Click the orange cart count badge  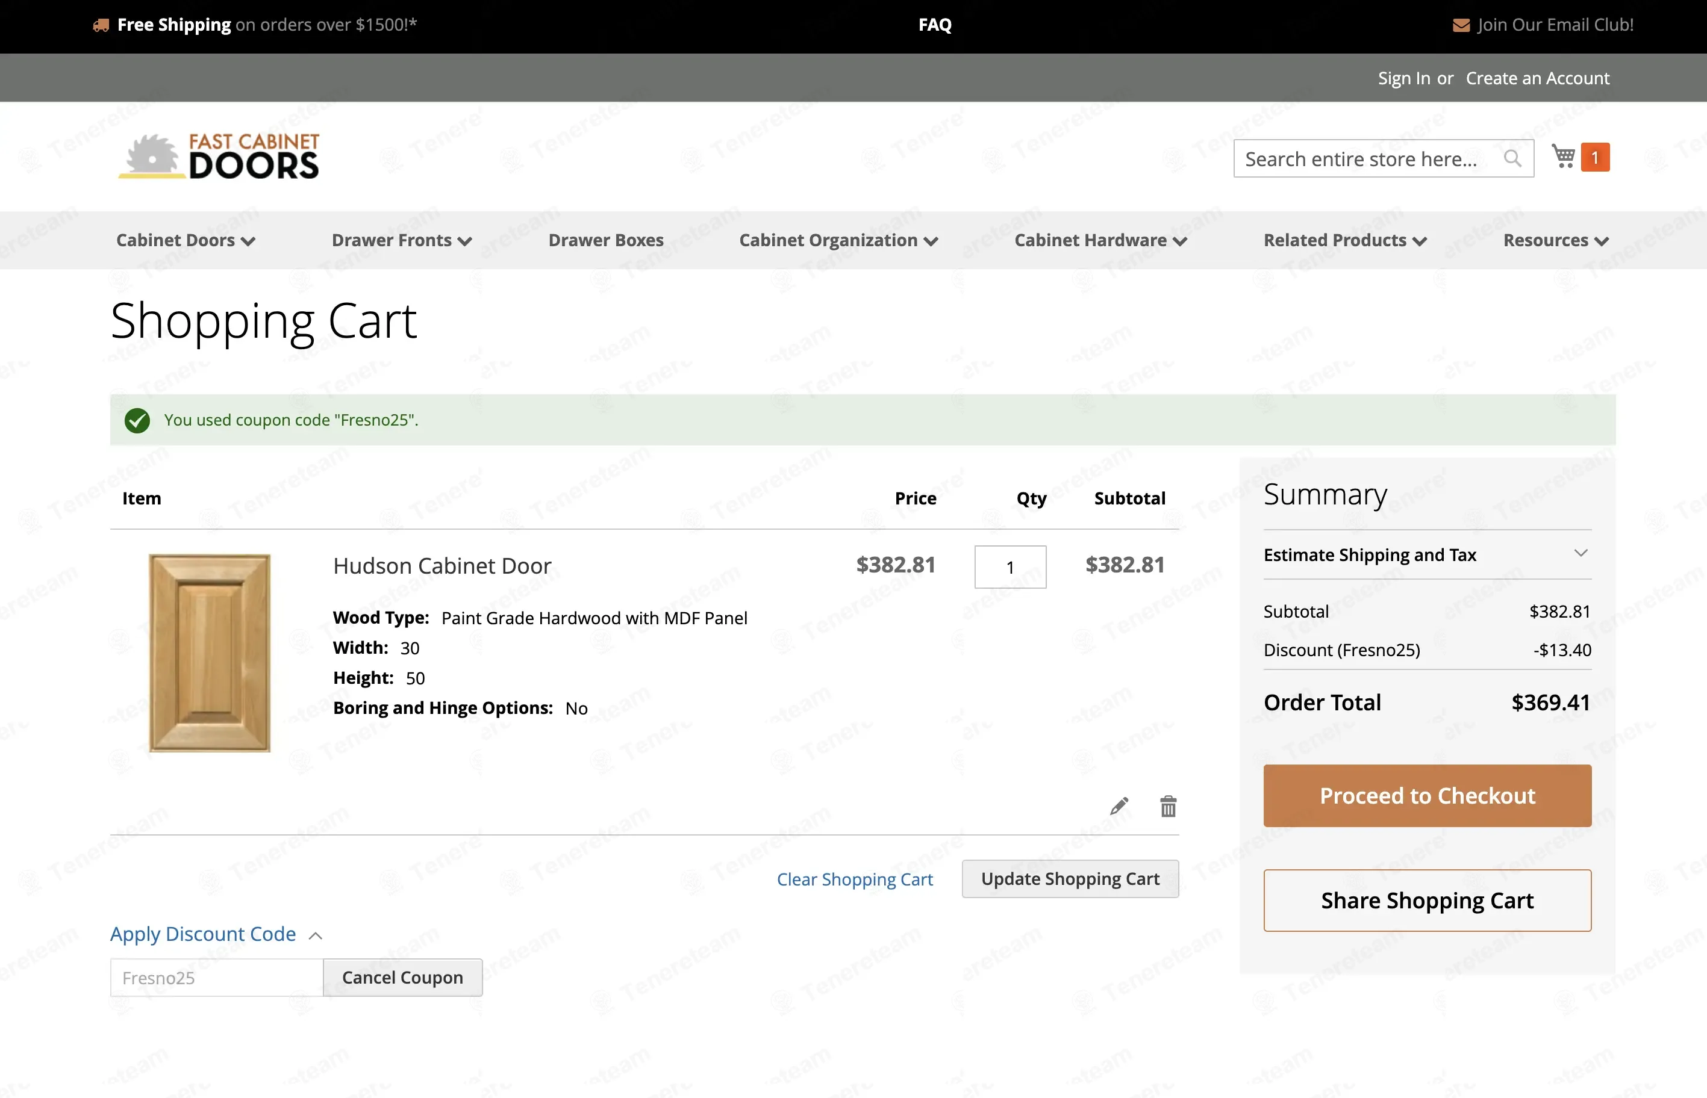click(x=1595, y=158)
